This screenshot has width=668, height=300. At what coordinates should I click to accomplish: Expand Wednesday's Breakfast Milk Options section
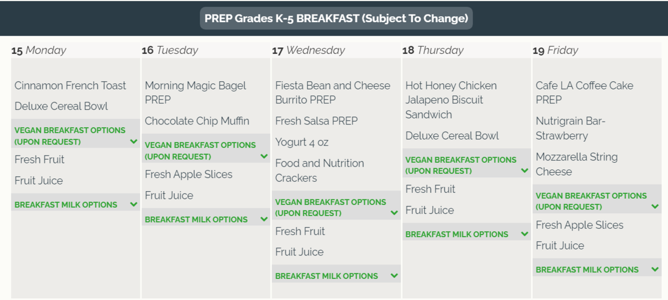[336, 276]
